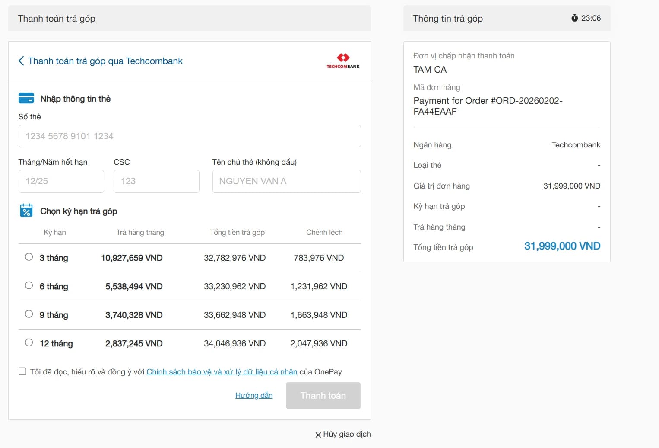Click the TAM CA merchant name

pos(430,70)
